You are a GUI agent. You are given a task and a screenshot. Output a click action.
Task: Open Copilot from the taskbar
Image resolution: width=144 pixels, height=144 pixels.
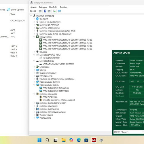(x=71, y=140)
